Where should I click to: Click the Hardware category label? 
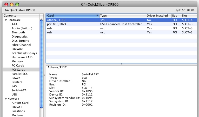coord(14,20)
